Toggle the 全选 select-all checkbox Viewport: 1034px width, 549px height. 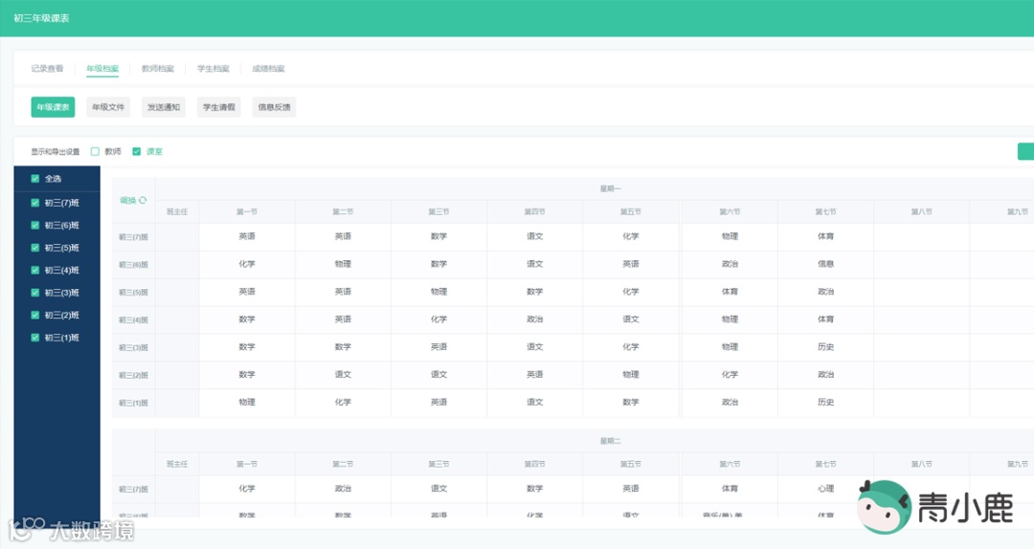coord(35,179)
